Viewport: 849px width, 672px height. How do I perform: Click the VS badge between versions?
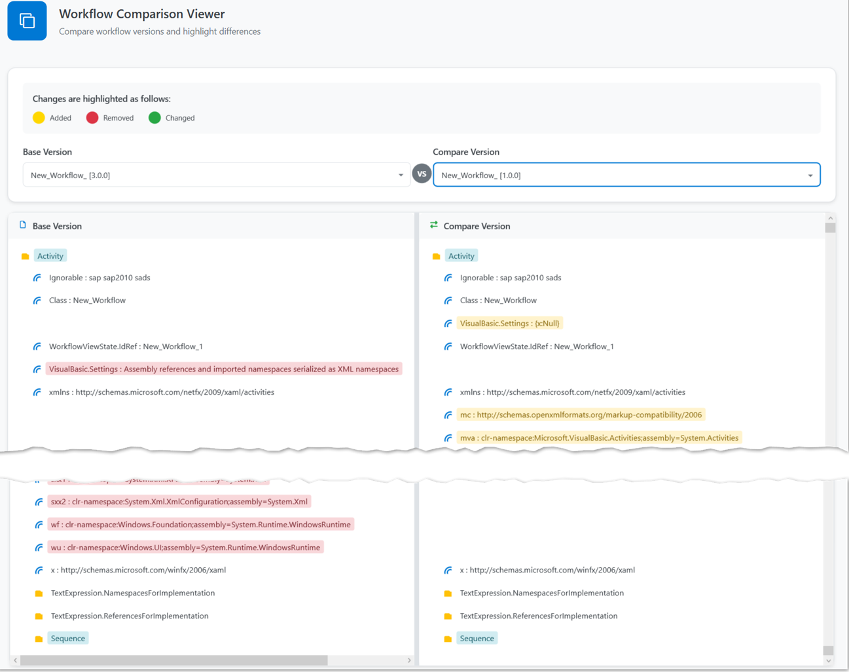[x=422, y=174]
